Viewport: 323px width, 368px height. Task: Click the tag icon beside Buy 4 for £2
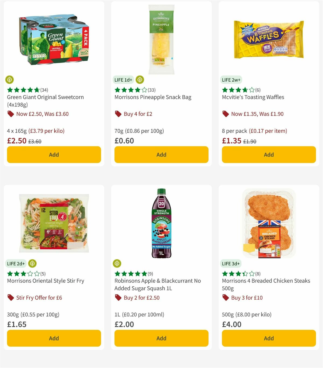click(x=118, y=114)
